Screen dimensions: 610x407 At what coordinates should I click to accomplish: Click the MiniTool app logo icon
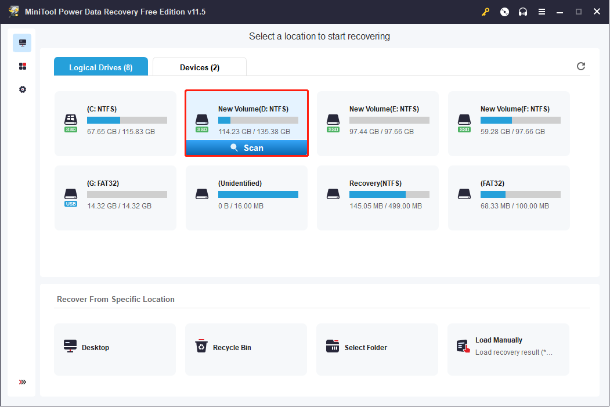(x=13, y=11)
